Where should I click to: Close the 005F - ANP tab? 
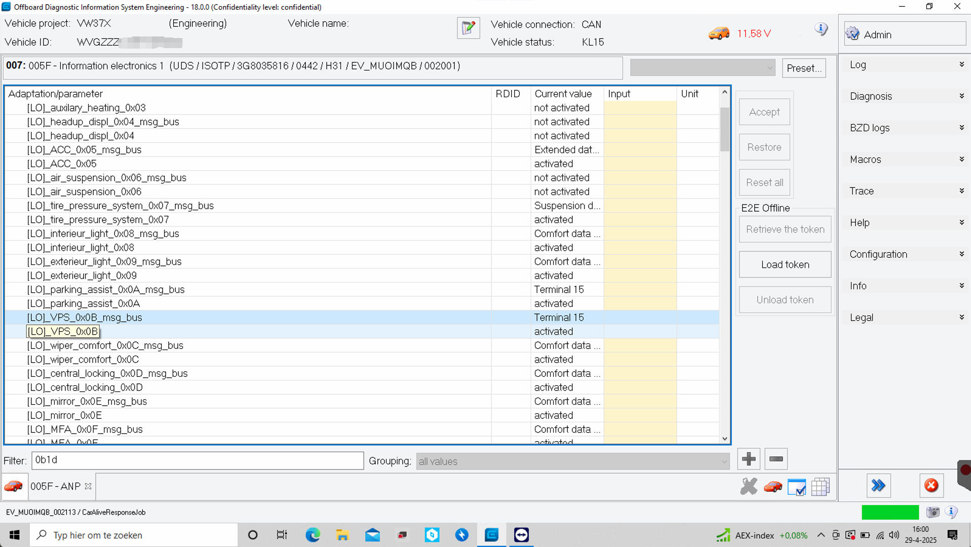point(88,486)
